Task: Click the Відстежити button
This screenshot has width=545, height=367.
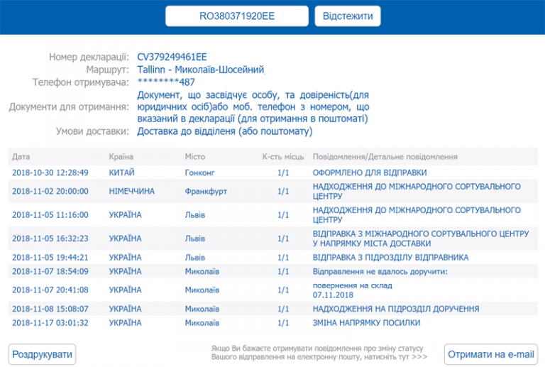Action: click(348, 16)
